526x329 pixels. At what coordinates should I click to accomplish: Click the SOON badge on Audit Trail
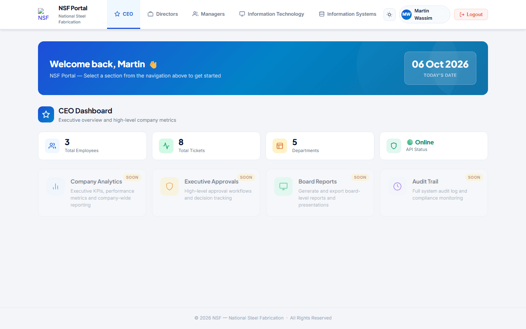(x=474, y=177)
